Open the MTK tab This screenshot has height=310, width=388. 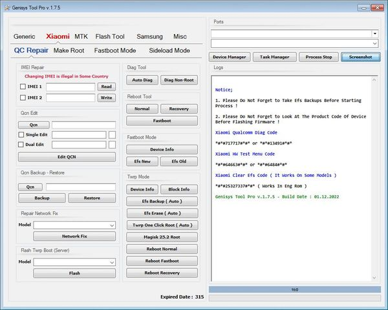tap(81, 37)
